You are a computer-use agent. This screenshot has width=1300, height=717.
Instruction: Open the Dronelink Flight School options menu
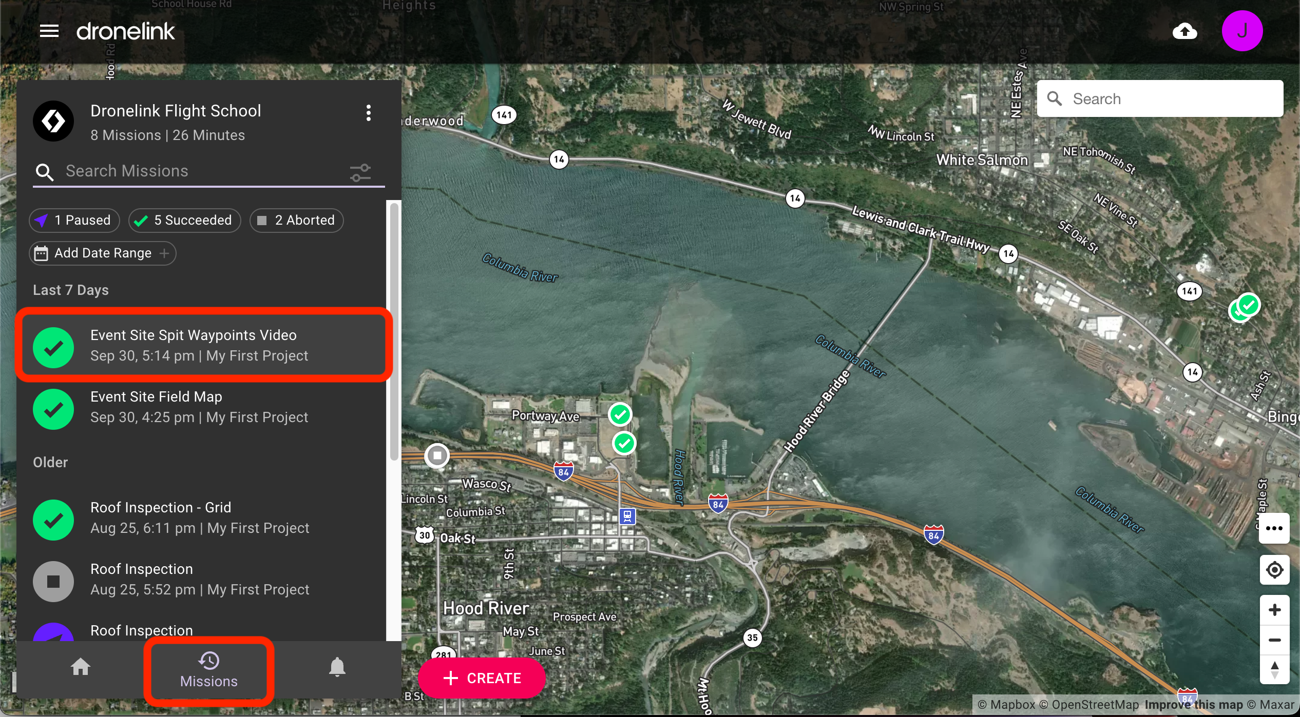tap(368, 113)
